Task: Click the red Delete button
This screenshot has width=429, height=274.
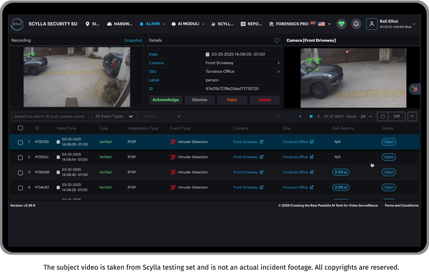Action: pos(265,100)
